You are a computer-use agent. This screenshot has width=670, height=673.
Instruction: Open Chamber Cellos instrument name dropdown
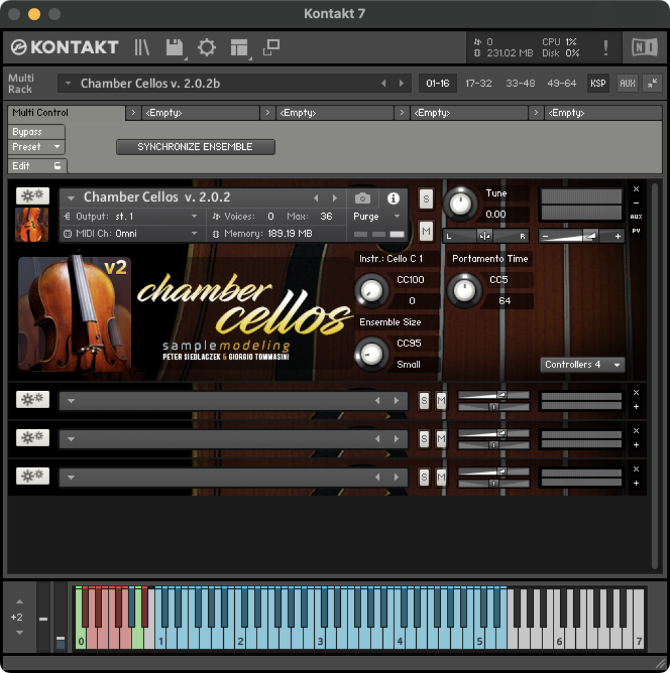(x=71, y=198)
